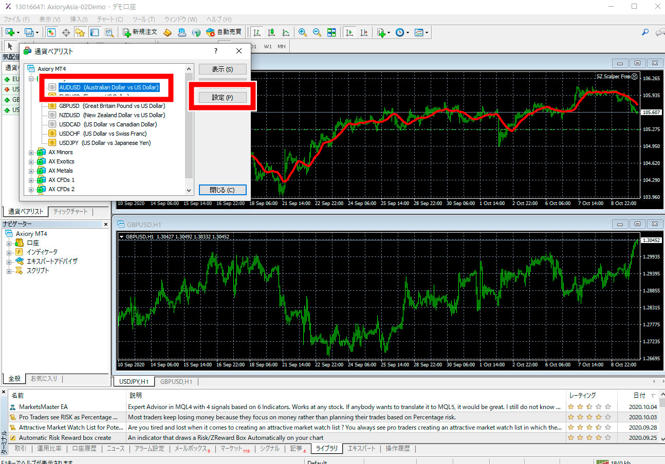The width and height of the screenshot is (665, 464).
Task: Expand the エキスパートアドバイザ node in Navigator
Action: [x=9, y=262]
